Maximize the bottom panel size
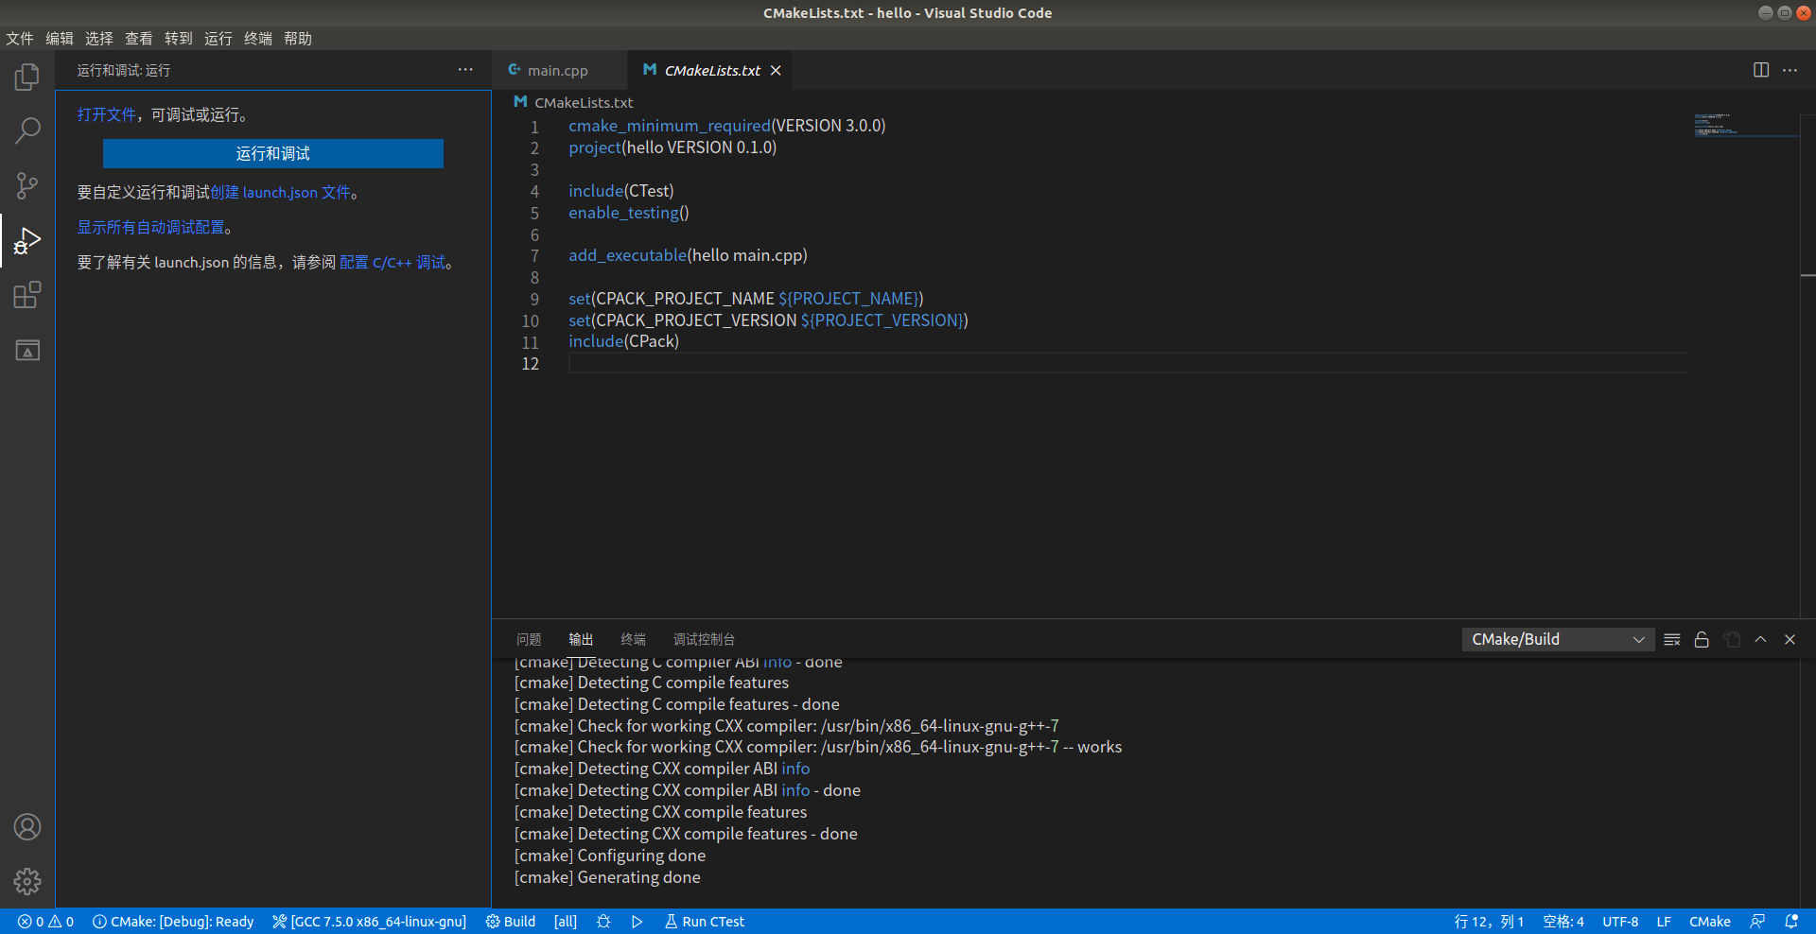The image size is (1816, 934). 1761,640
